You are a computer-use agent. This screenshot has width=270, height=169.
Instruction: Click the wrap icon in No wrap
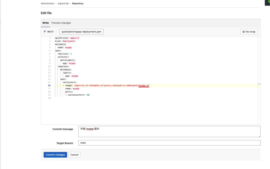pyautogui.click(x=244, y=32)
